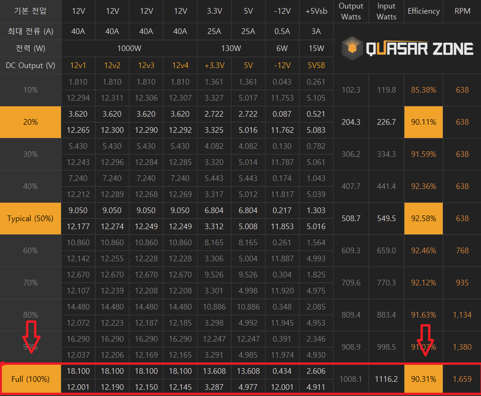
Task: Click the '91.59%' efficiency value
Action: tap(424, 154)
